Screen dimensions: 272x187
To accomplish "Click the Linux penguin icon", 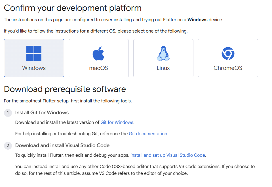I will [163, 53].
